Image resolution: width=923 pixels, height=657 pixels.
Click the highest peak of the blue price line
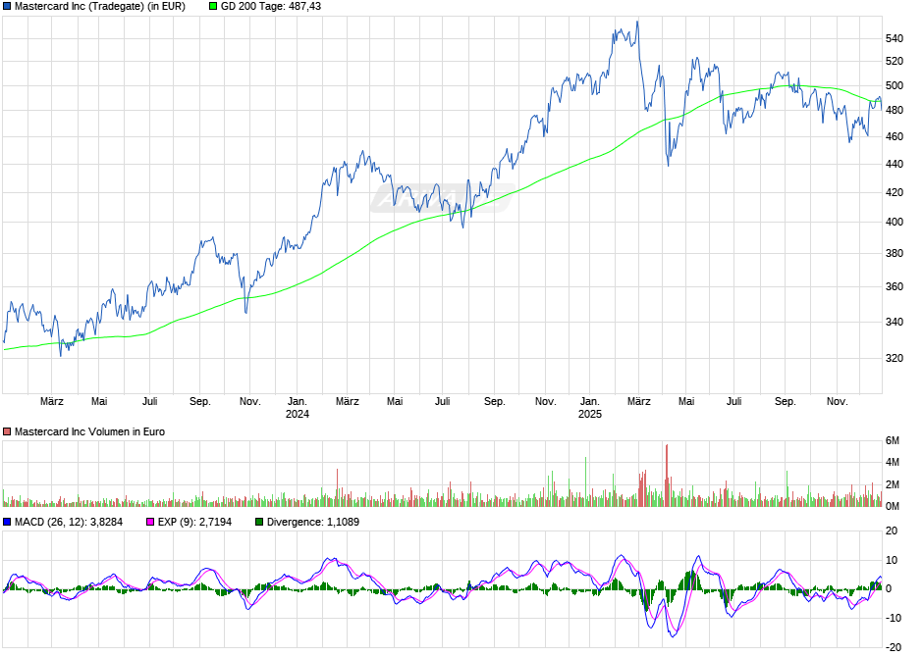coord(637,23)
